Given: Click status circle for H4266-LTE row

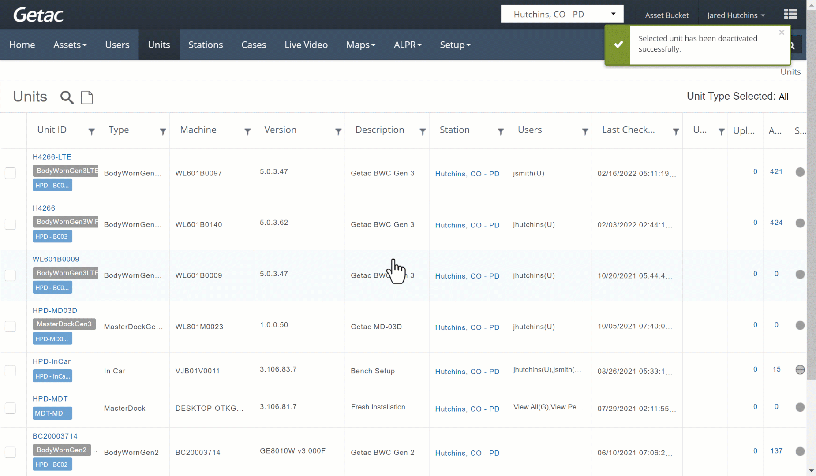Looking at the screenshot, I should pos(800,172).
